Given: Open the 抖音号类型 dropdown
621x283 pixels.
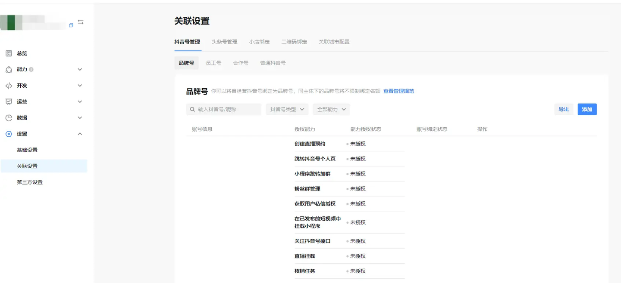Looking at the screenshot, I should tap(287, 110).
